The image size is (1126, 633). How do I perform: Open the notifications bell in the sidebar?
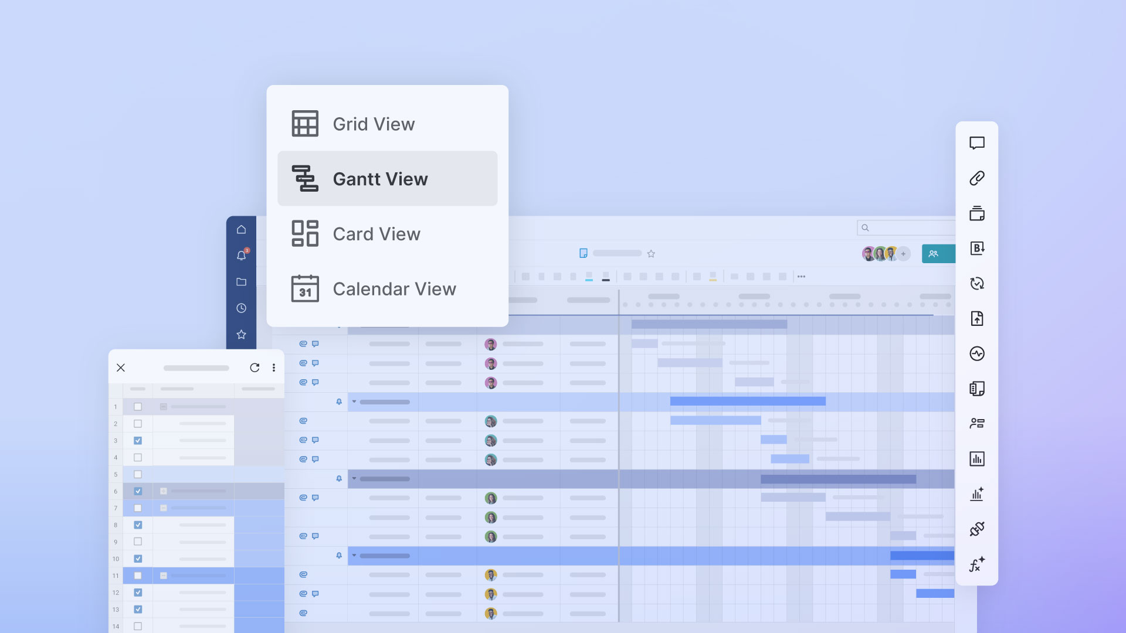pyautogui.click(x=241, y=256)
